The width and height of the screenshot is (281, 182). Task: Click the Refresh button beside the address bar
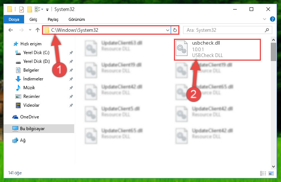click(175, 30)
